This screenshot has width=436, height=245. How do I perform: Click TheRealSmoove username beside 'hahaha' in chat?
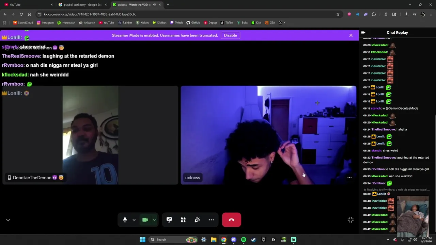[x=384, y=129]
